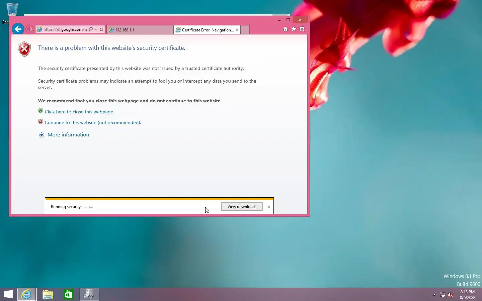Click the search magnifier in address bar

point(90,29)
